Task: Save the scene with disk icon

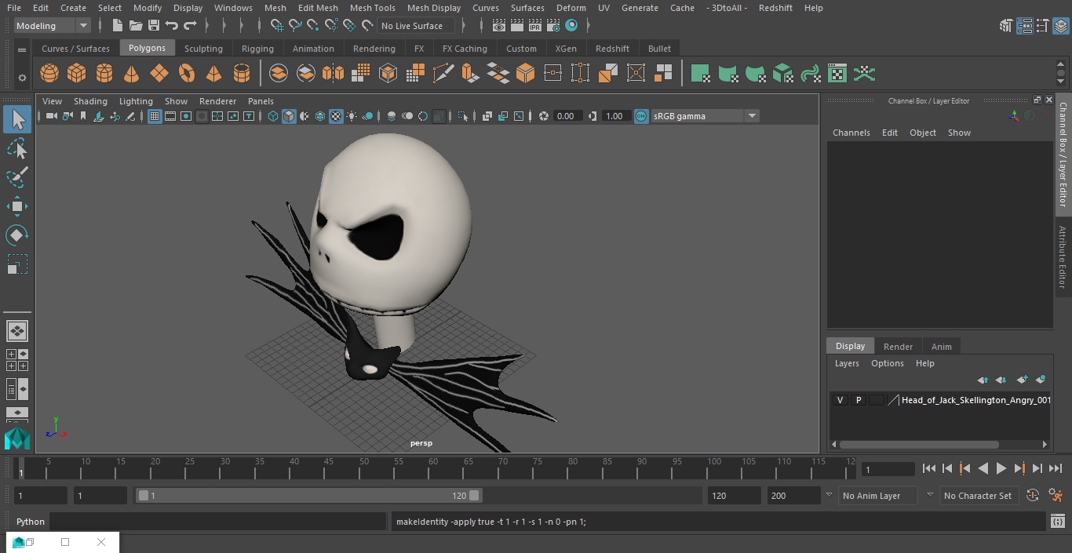Action: (154, 26)
